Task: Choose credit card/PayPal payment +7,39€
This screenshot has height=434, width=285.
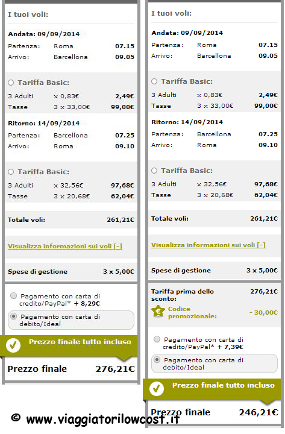Action: (x=157, y=339)
